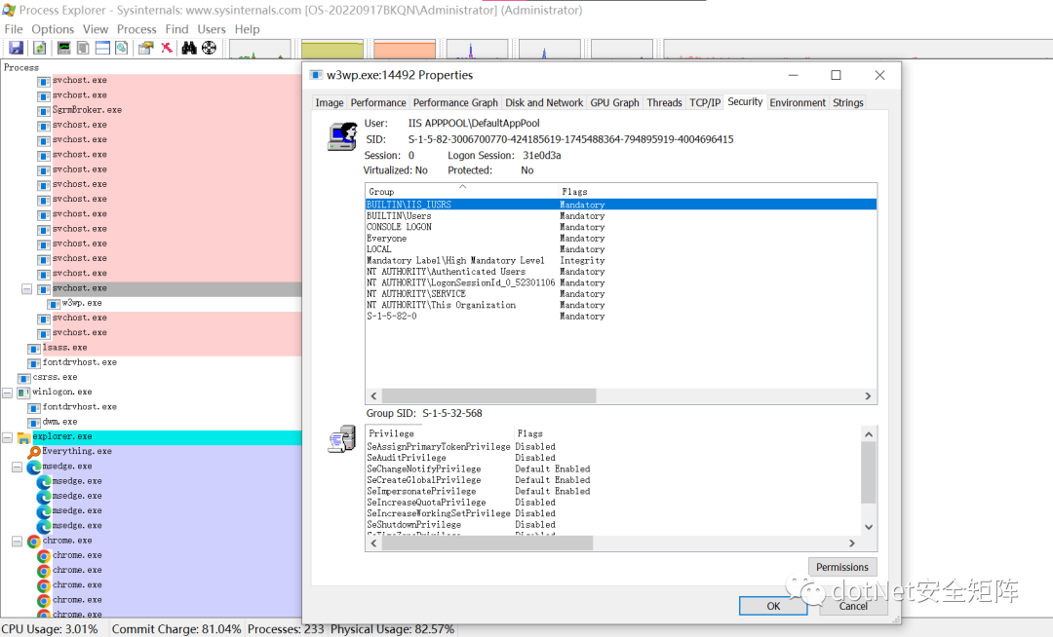Image resolution: width=1053 pixels, height=637 pixels.
Task: Click the yellow commit history mini graph
Action: [x=332, y=49]
